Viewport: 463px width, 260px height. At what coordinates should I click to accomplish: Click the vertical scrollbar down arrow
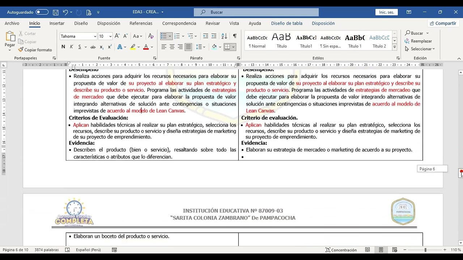pos(460,243)
